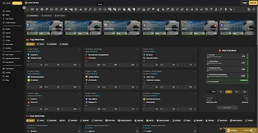The height and width of the screenshot is (133, 258).
Task: Click the stake amount input field
Action: pyautogui.click(x=211, y=92)
